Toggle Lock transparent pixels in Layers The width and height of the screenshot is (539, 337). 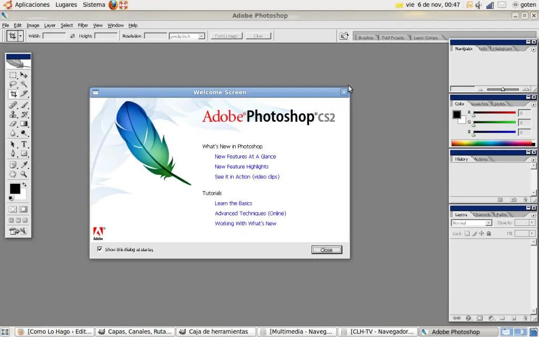pyautogui.click(x=467, y=233)
